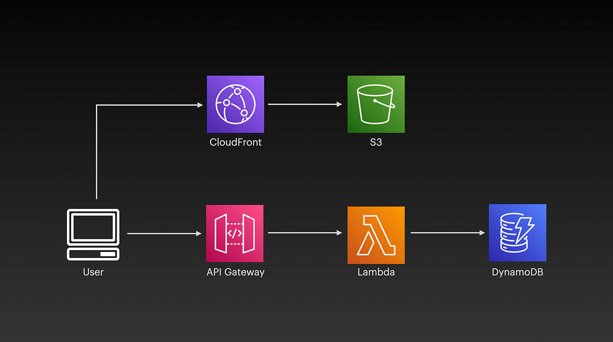Click the User label under the computer

click(x=93, y=272)
